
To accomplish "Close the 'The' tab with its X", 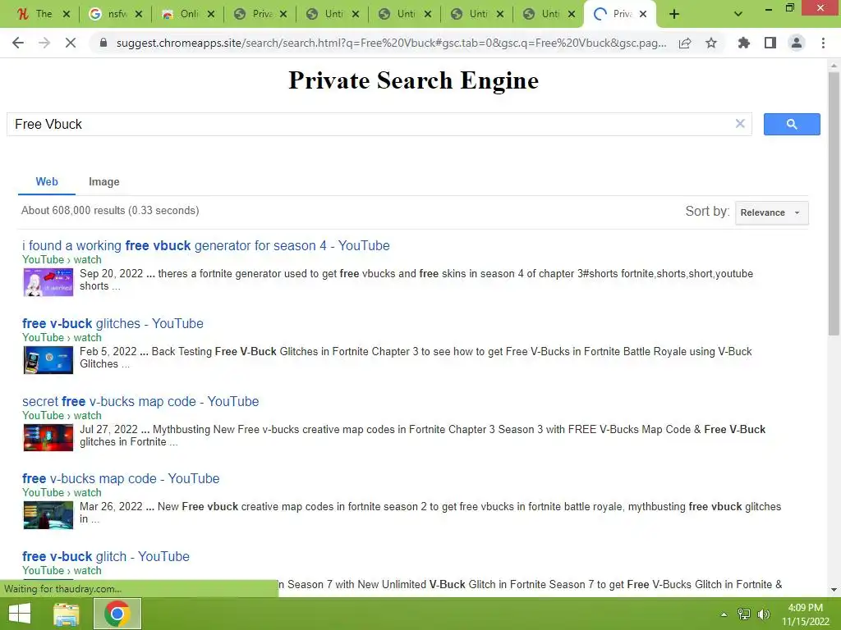I will [67, 15].
